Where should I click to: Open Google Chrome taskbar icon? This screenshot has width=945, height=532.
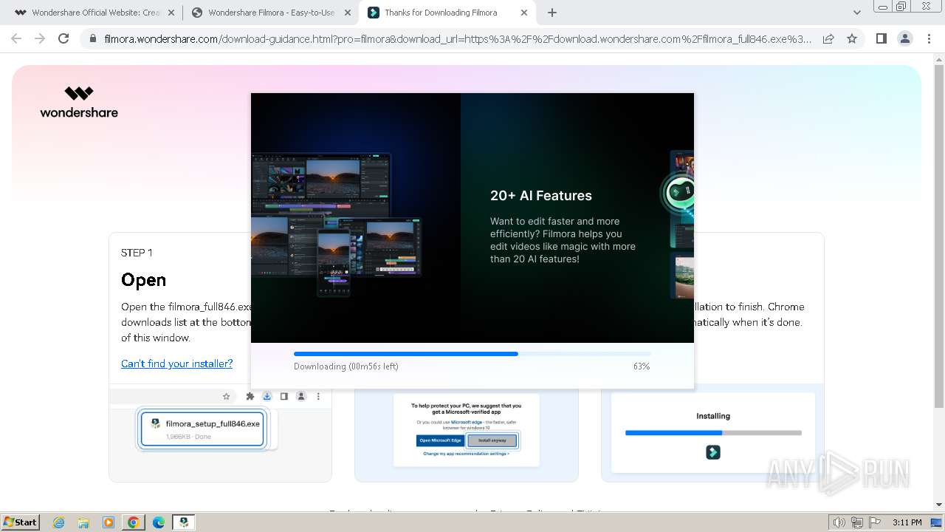134,522
